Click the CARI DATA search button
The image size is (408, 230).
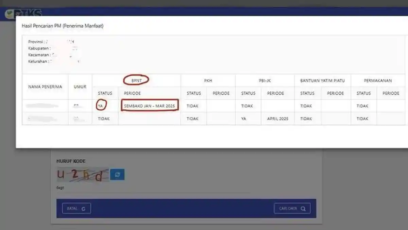click(x=292, y=209)
